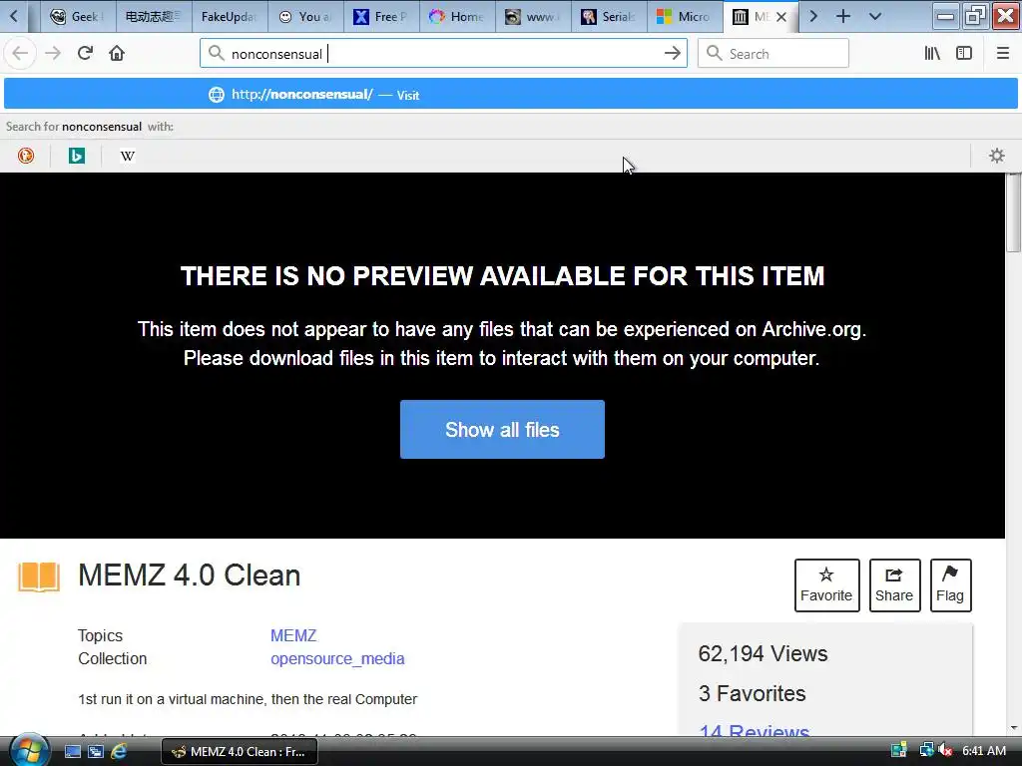Open the browser home page

[x=117, y=54]
